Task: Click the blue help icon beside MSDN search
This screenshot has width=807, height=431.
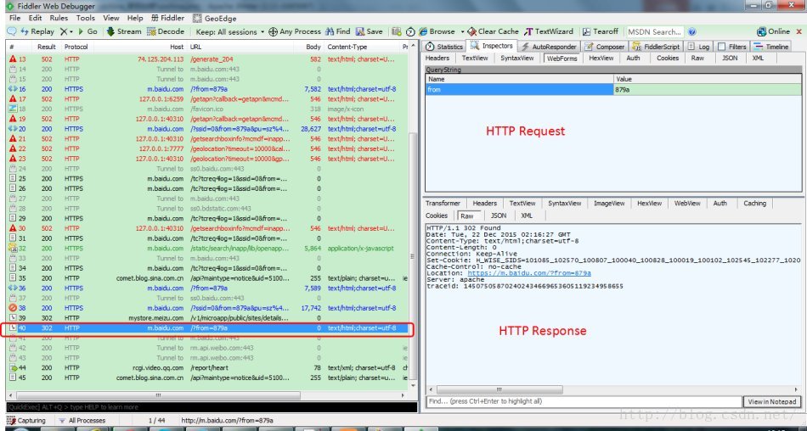Action: (x=692, y=31)
